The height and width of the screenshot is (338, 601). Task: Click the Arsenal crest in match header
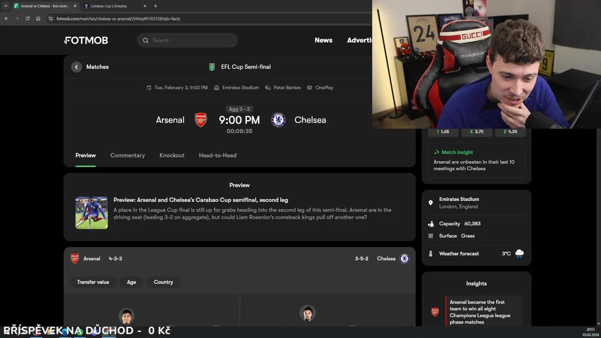tap(201, 120)
